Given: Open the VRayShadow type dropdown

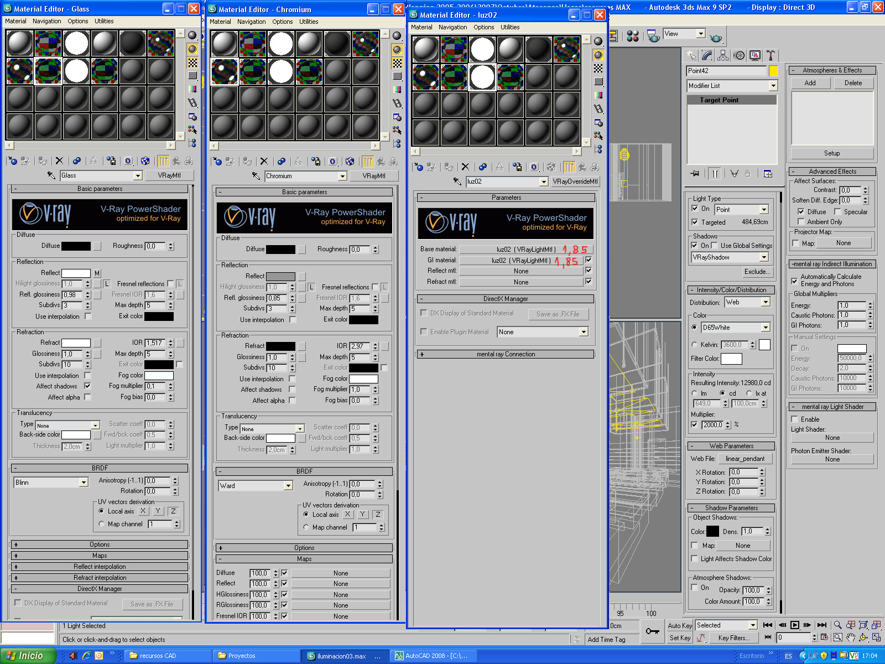Looking at the screenshot, I should tap(764, 257).
